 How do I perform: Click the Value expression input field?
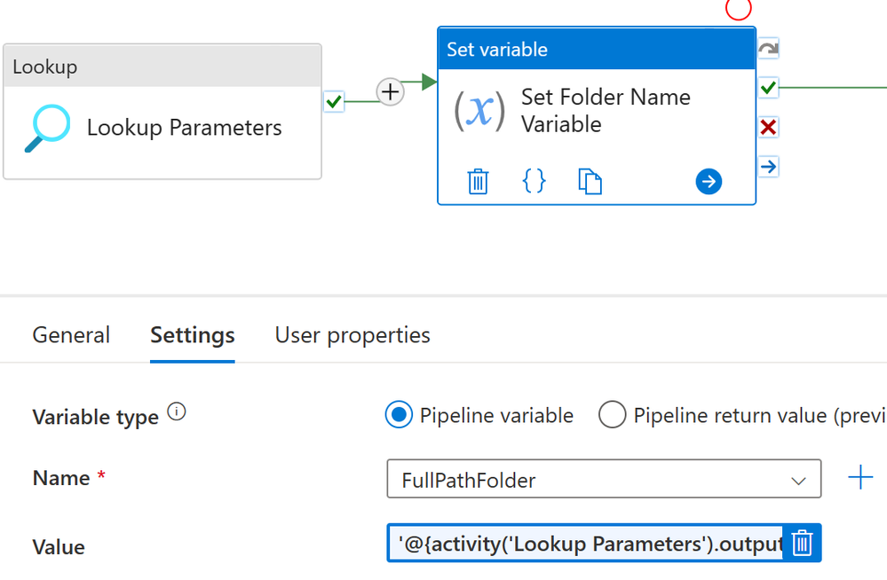[x=585, y=544]
